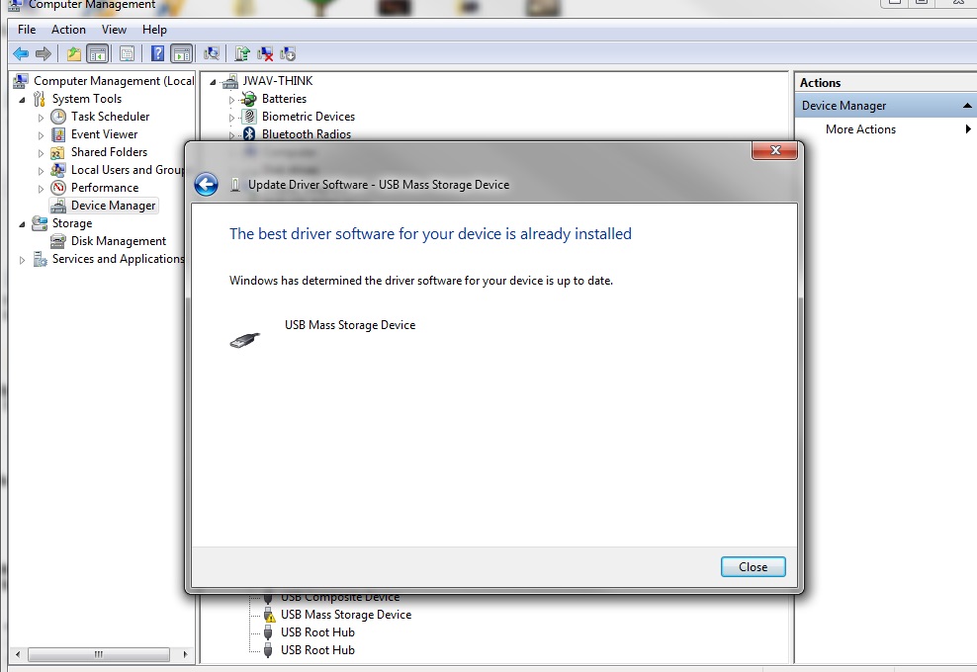Open the Action menu
977x672 pixels.
tap(68, 30)
